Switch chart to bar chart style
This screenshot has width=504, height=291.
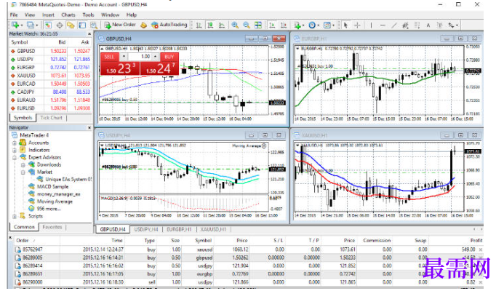[x=199, y=25]
